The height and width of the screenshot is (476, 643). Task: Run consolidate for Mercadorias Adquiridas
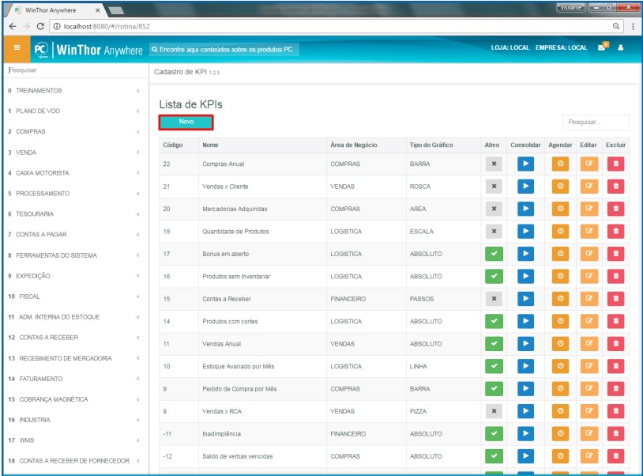(x=525, y=209)
